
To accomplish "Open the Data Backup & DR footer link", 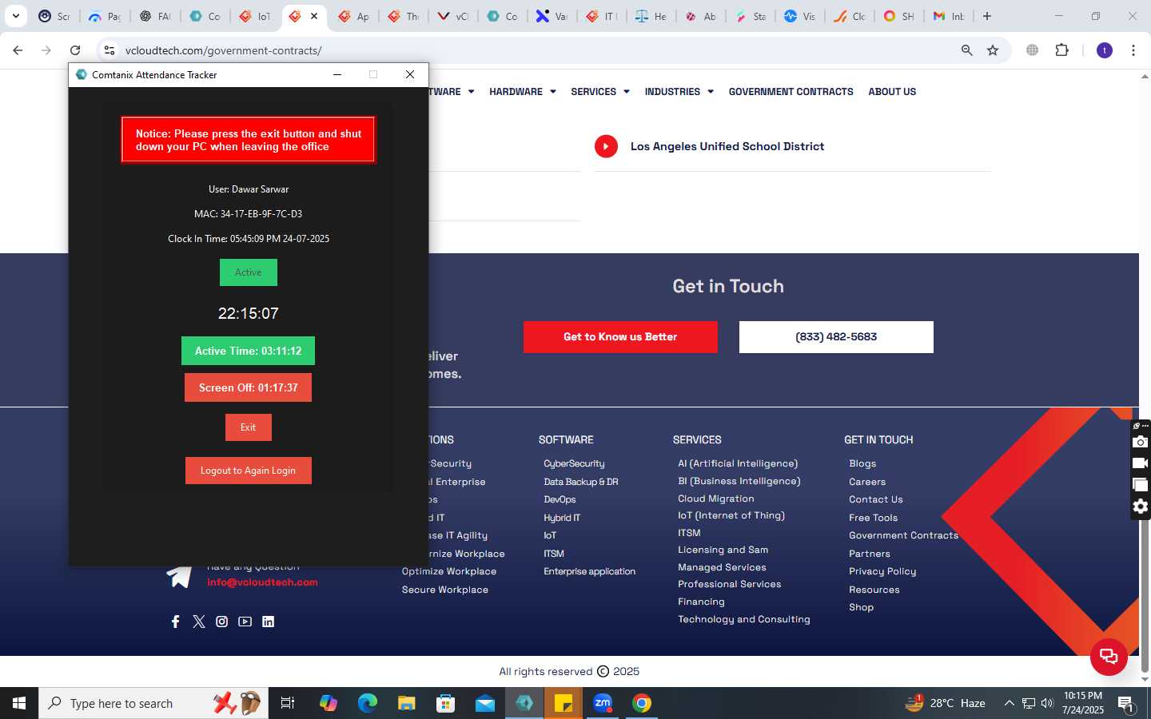I will (581, 482).
